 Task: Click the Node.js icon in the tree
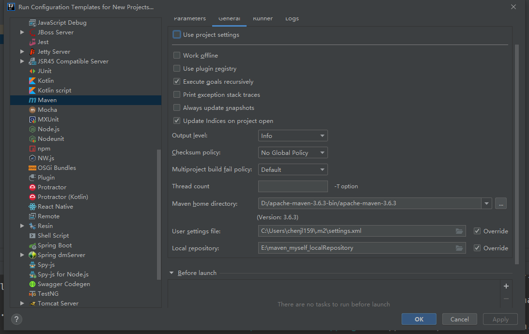tap(32, 129)
